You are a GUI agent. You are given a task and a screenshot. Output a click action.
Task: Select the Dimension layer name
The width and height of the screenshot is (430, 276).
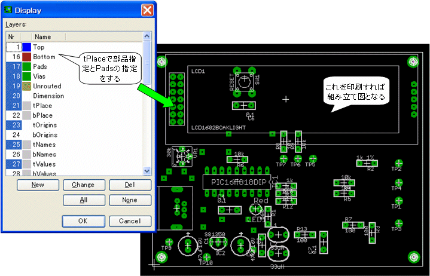pyautogui.click(x=48, y=96)
